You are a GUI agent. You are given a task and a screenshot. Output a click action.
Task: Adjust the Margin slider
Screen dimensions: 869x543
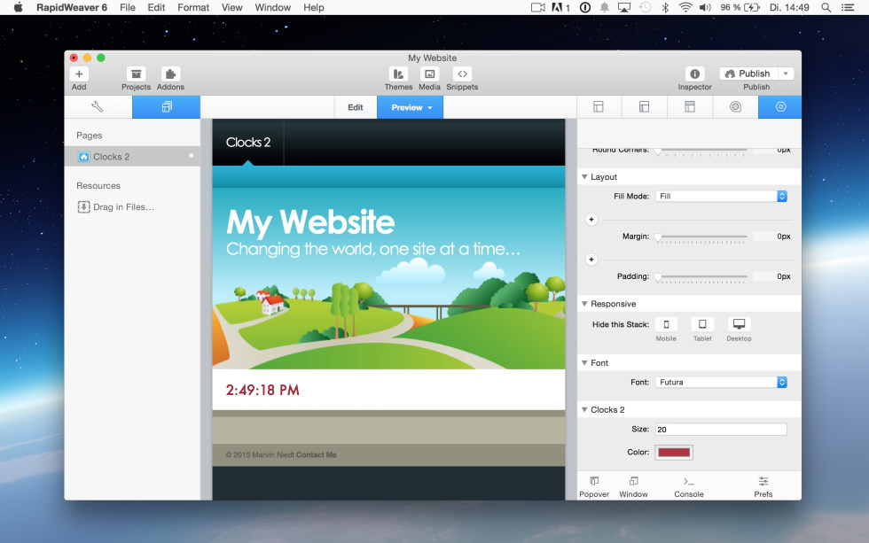[x=658, y=237]
